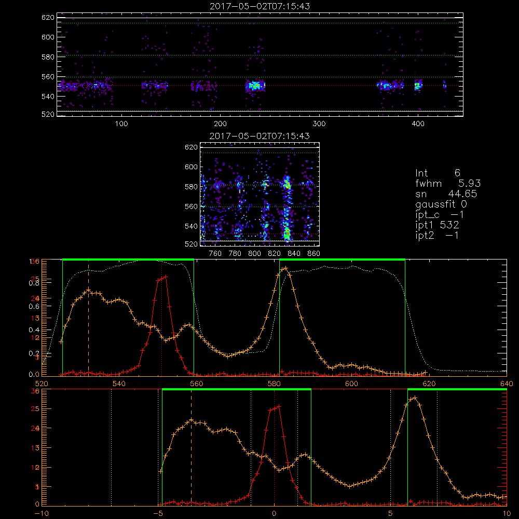
Task: Select the 'Int 6' readout line
Action: 438,173
